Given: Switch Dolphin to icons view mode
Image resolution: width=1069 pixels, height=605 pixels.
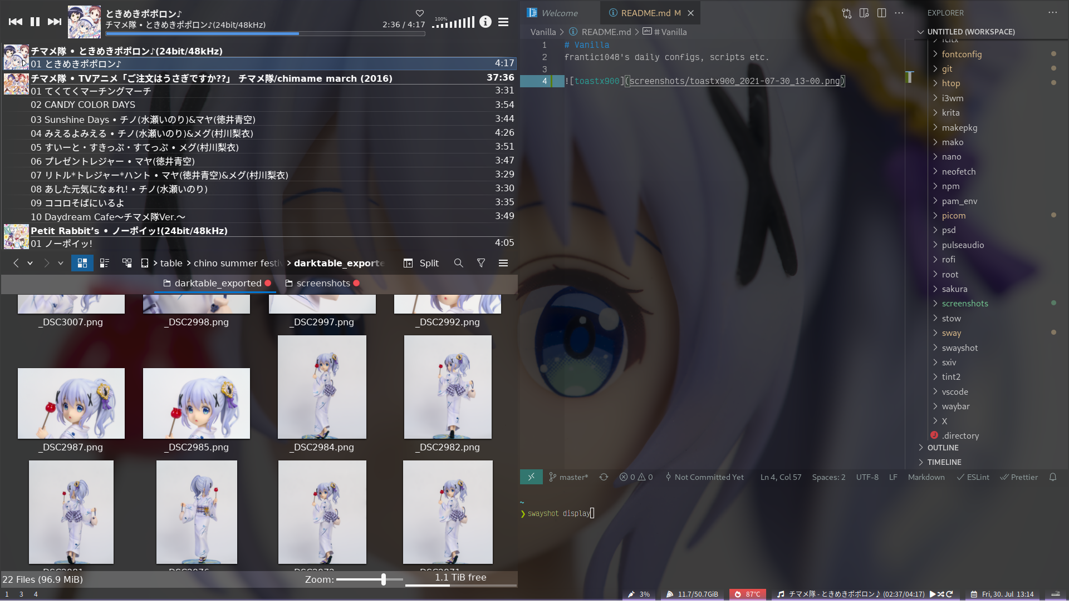Looking at the screenshot, I should point(82,263).
